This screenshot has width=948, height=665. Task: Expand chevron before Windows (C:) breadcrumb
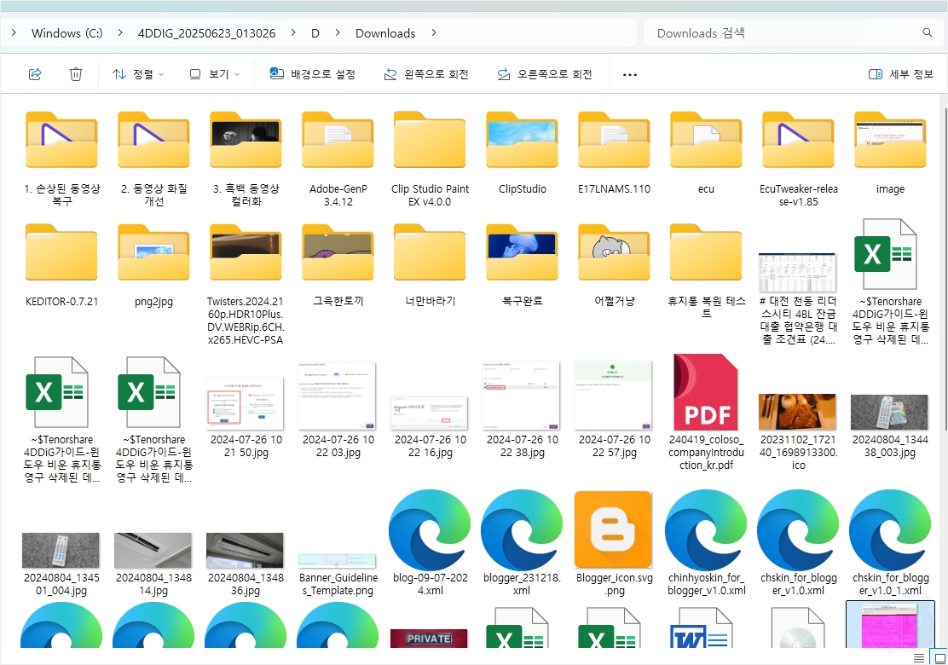point(14,32)
